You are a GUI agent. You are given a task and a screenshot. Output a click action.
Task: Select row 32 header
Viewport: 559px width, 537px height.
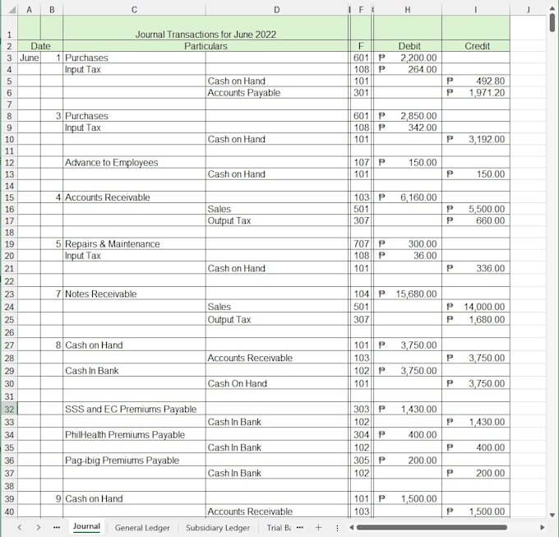pos(9,409)
